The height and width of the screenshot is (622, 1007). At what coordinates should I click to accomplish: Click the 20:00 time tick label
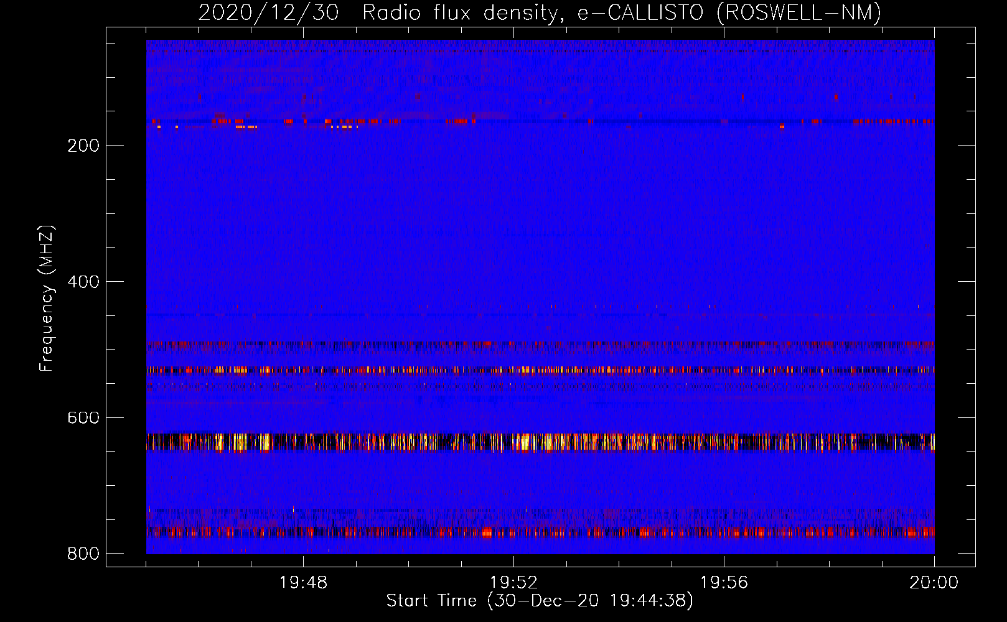pyautogui.click(x=934, y=583)
